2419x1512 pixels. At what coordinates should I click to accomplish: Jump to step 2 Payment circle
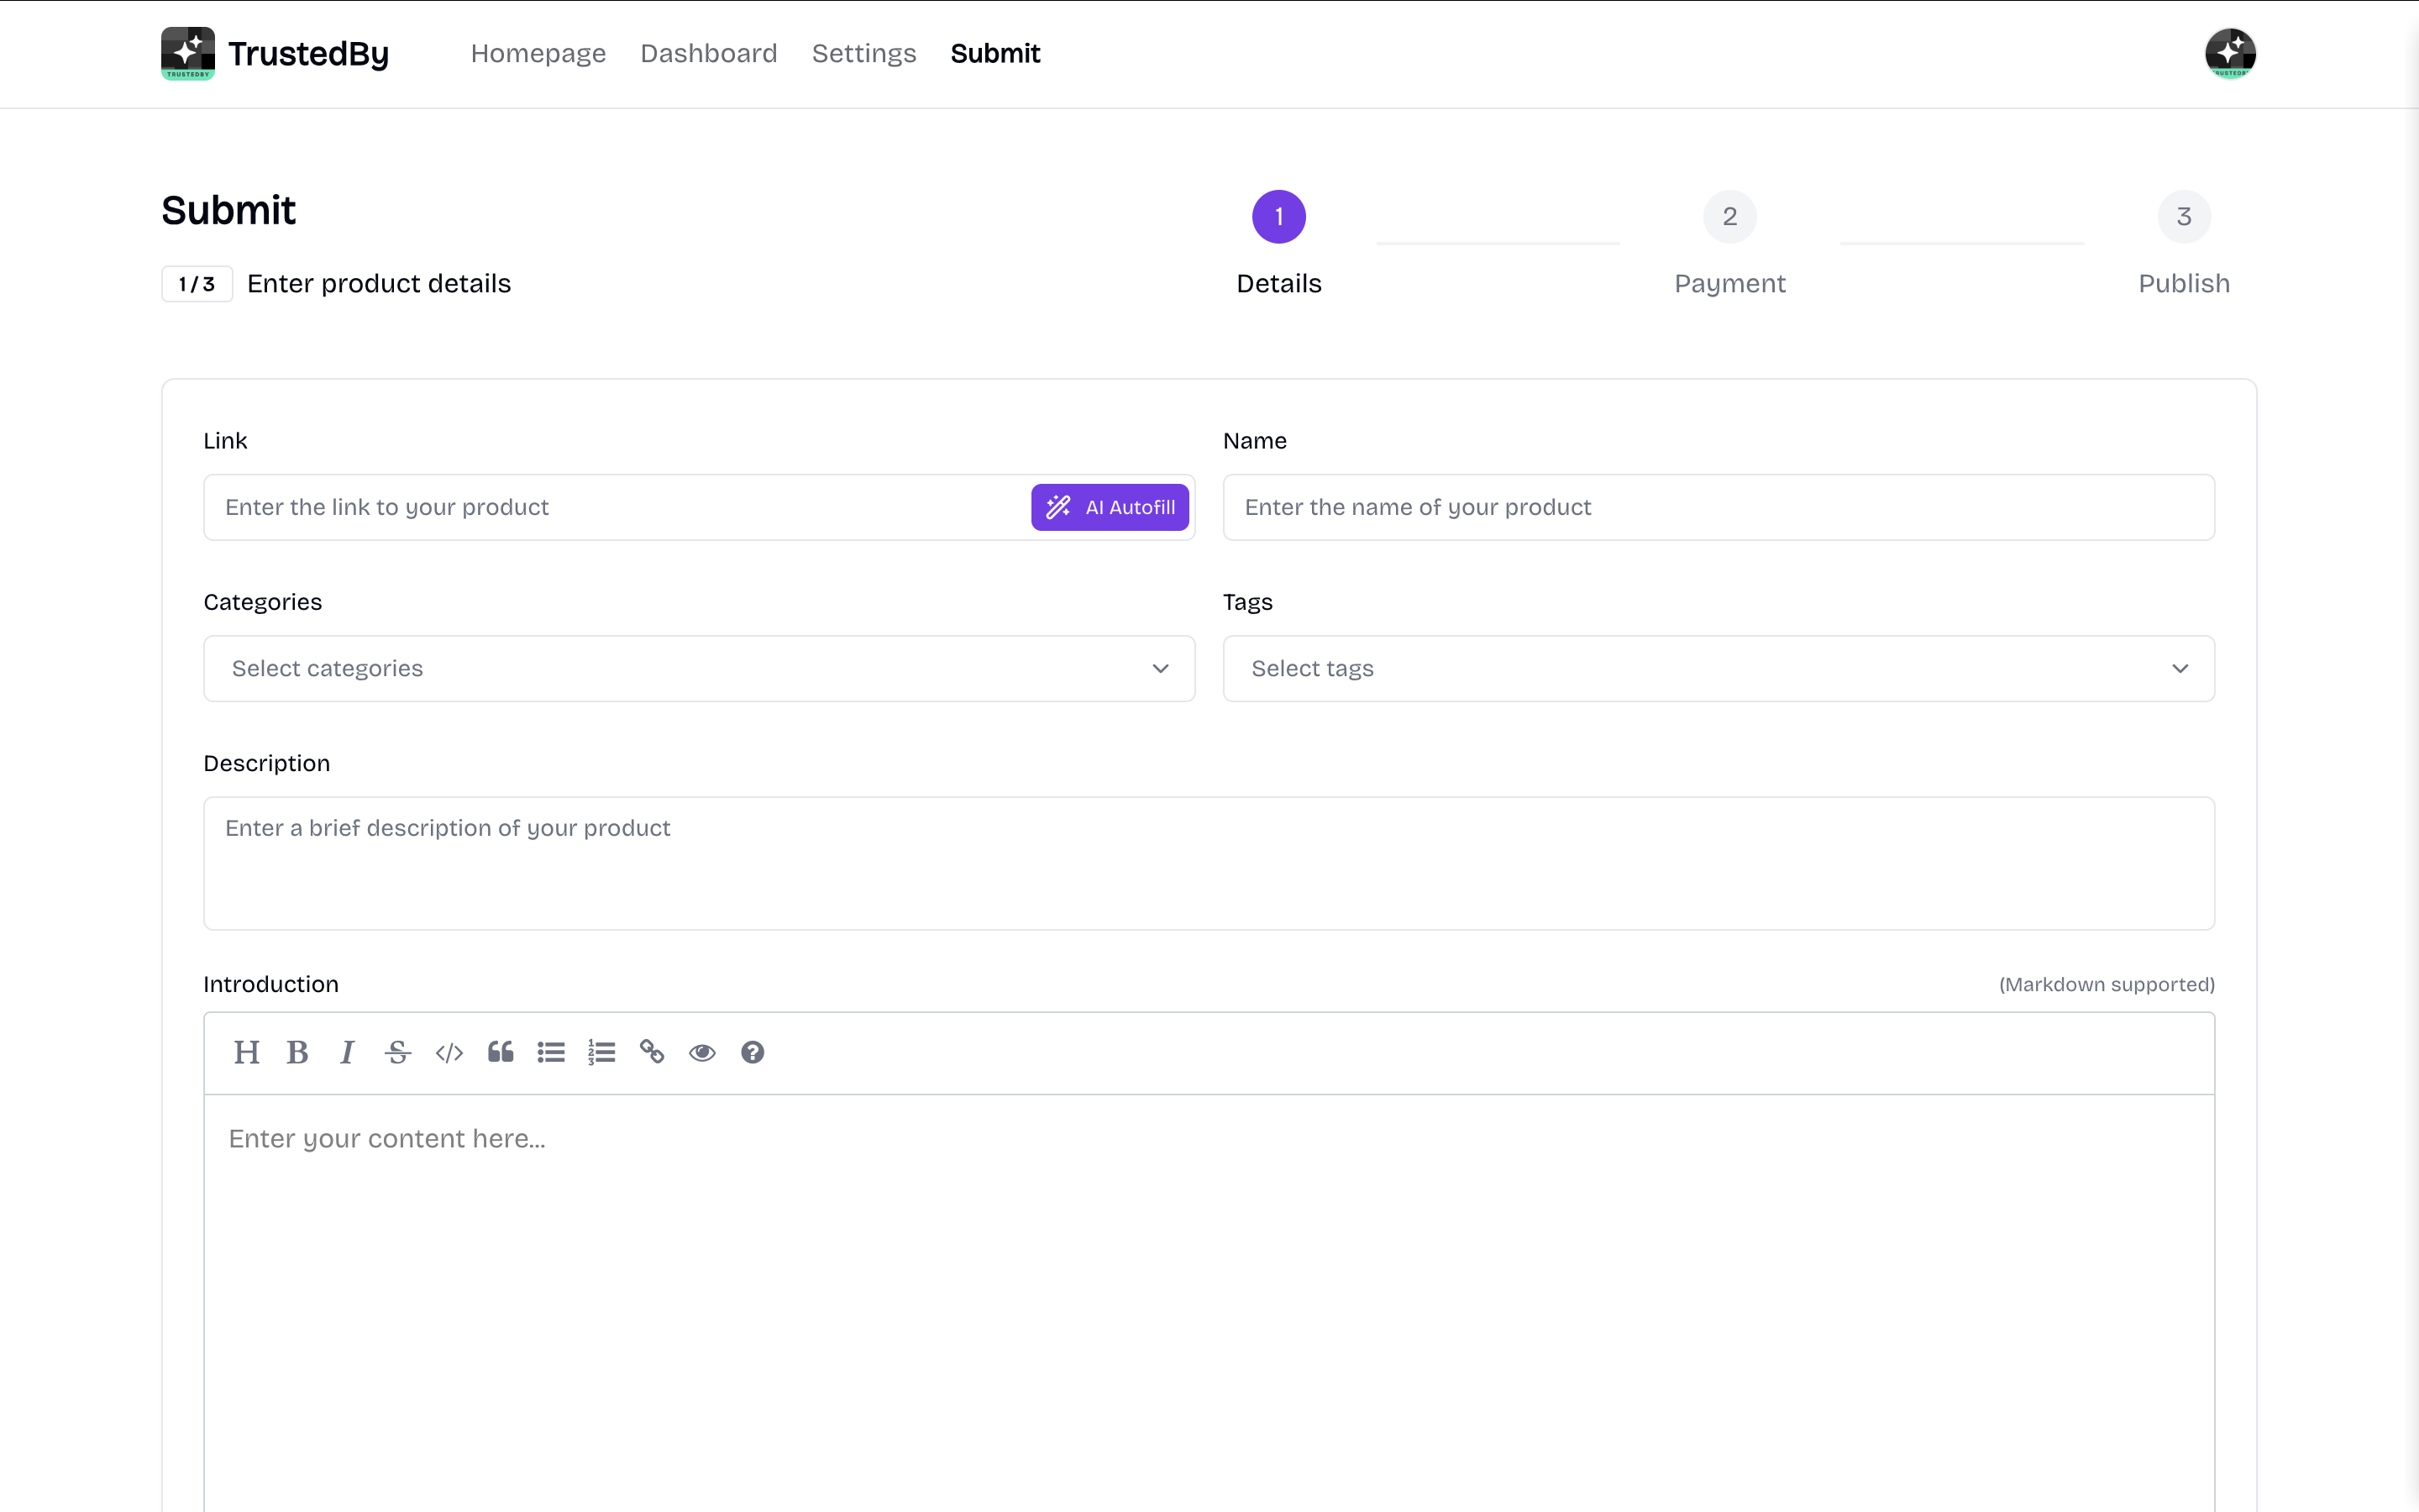point(1729,216)
